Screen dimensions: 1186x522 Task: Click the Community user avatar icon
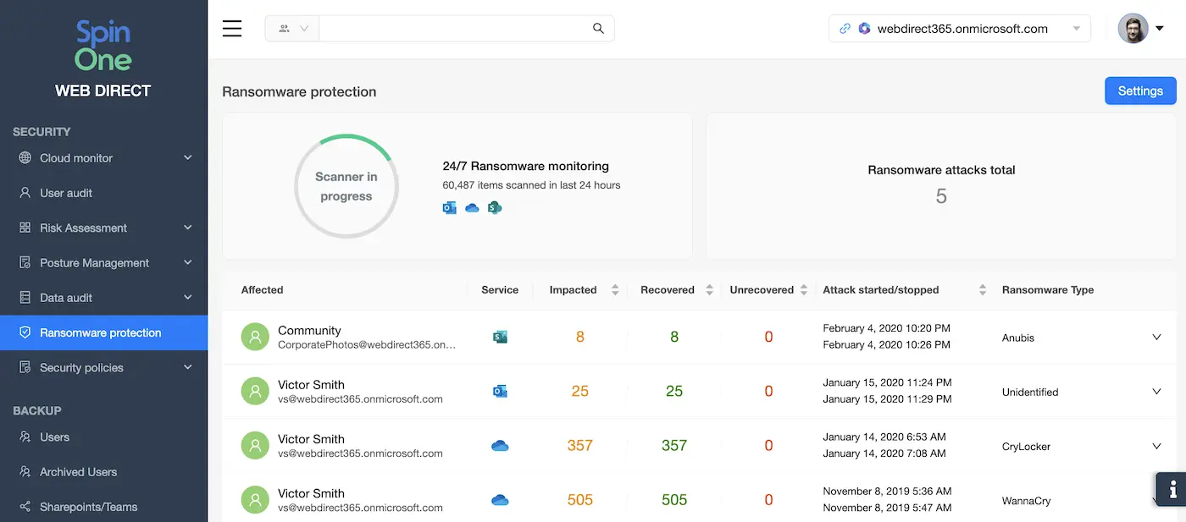[x=255, y=338]
